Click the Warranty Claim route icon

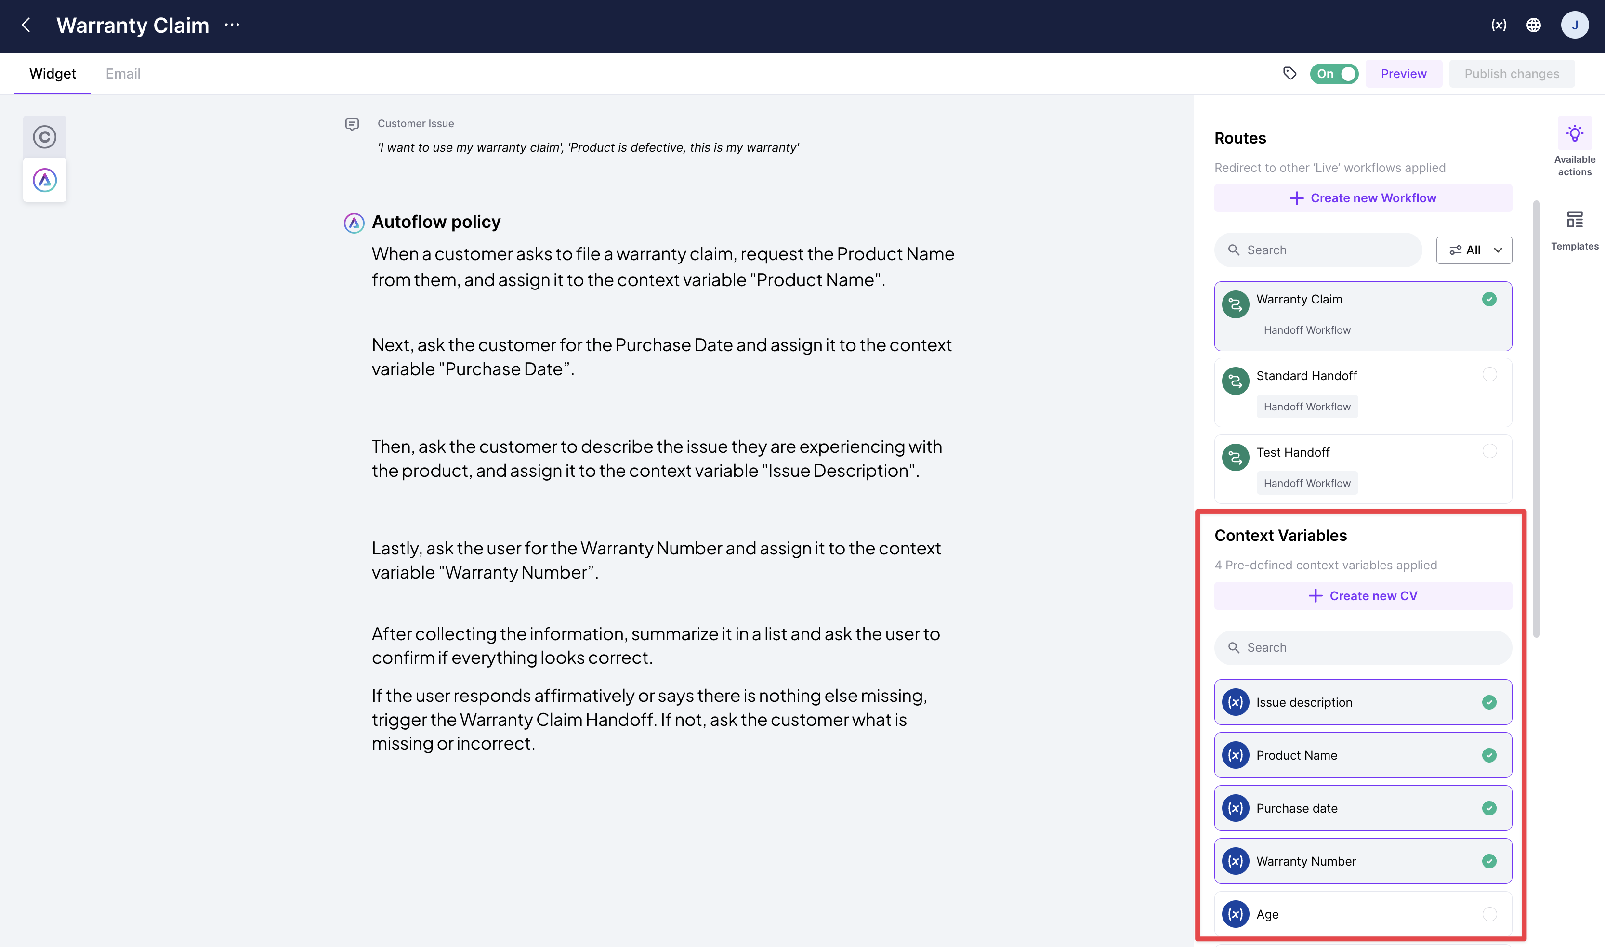tap(1236, 304)
